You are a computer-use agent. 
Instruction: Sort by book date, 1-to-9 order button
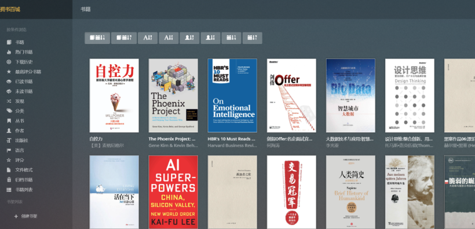(x=97, y=38)
